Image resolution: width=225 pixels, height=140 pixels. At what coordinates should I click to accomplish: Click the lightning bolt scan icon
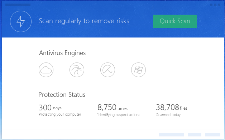coord(21,21)
